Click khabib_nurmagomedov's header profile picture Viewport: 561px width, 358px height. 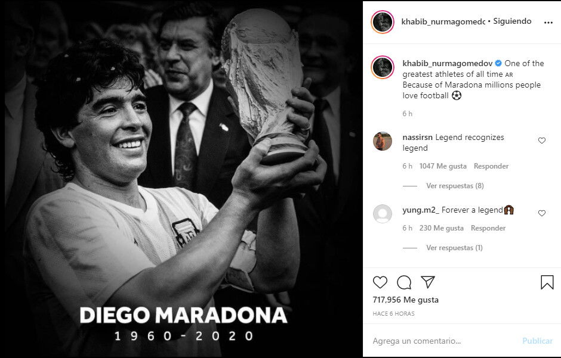tap(383, 22)
